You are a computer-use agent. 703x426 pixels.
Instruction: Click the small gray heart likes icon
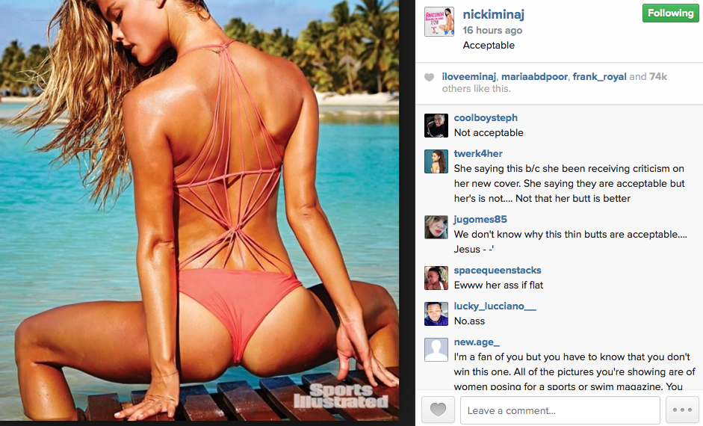tap(429, 77)
